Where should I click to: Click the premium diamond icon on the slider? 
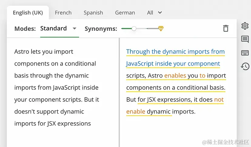click(161, 29)
